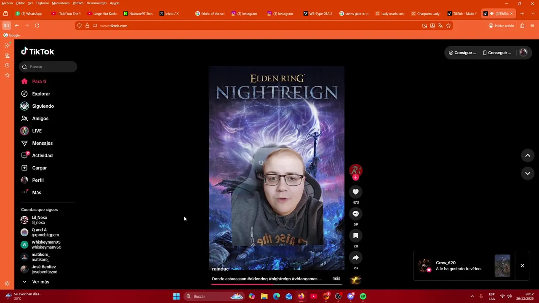
Task: Focus the TikTok Buscar search field
Action: 48,66
